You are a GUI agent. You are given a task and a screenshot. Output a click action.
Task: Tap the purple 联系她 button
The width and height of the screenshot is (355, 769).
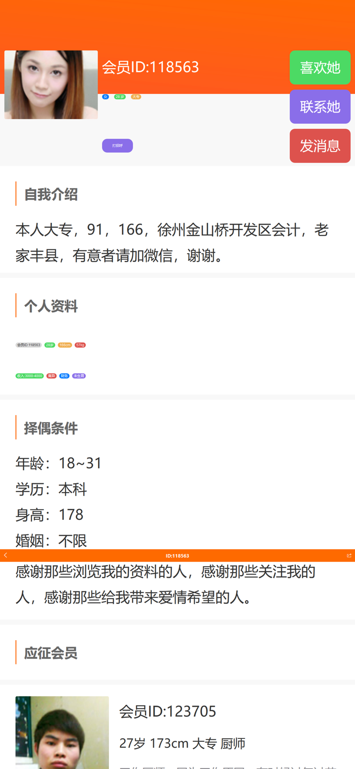320,107
